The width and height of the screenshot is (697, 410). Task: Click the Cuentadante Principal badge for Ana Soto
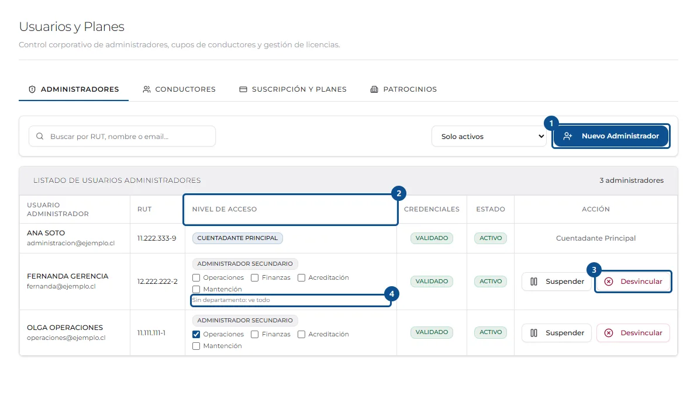click(x=237, y=238)
